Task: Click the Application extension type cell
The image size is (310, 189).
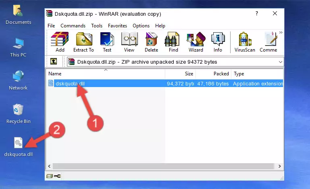Action: [258, 84]
